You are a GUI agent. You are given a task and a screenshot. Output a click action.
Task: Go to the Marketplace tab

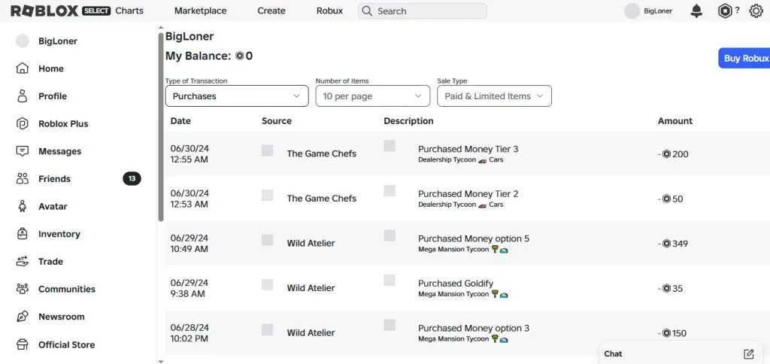(200, 11)
